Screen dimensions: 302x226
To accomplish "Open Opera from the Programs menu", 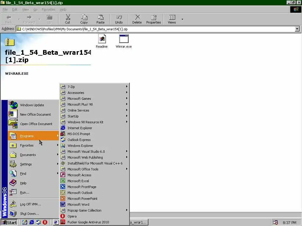I will click(x=94, y=216).
